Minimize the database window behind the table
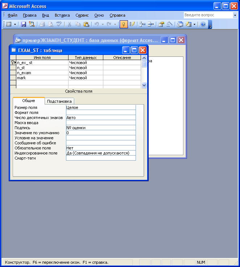This screenshot has height=267, width=240. point(164,41)
